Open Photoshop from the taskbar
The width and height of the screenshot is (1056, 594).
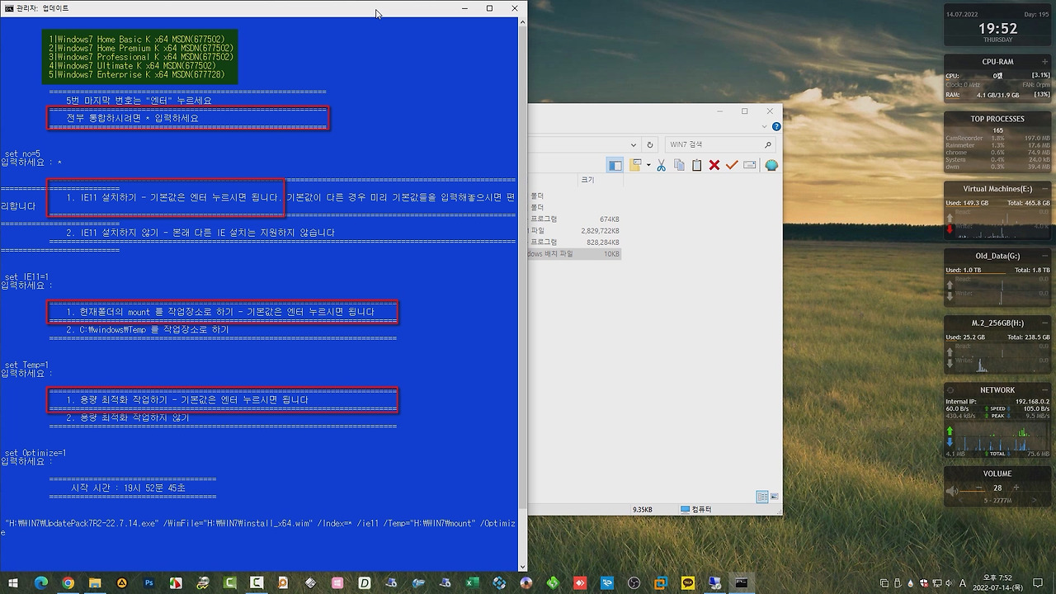(x=149, y=582)
